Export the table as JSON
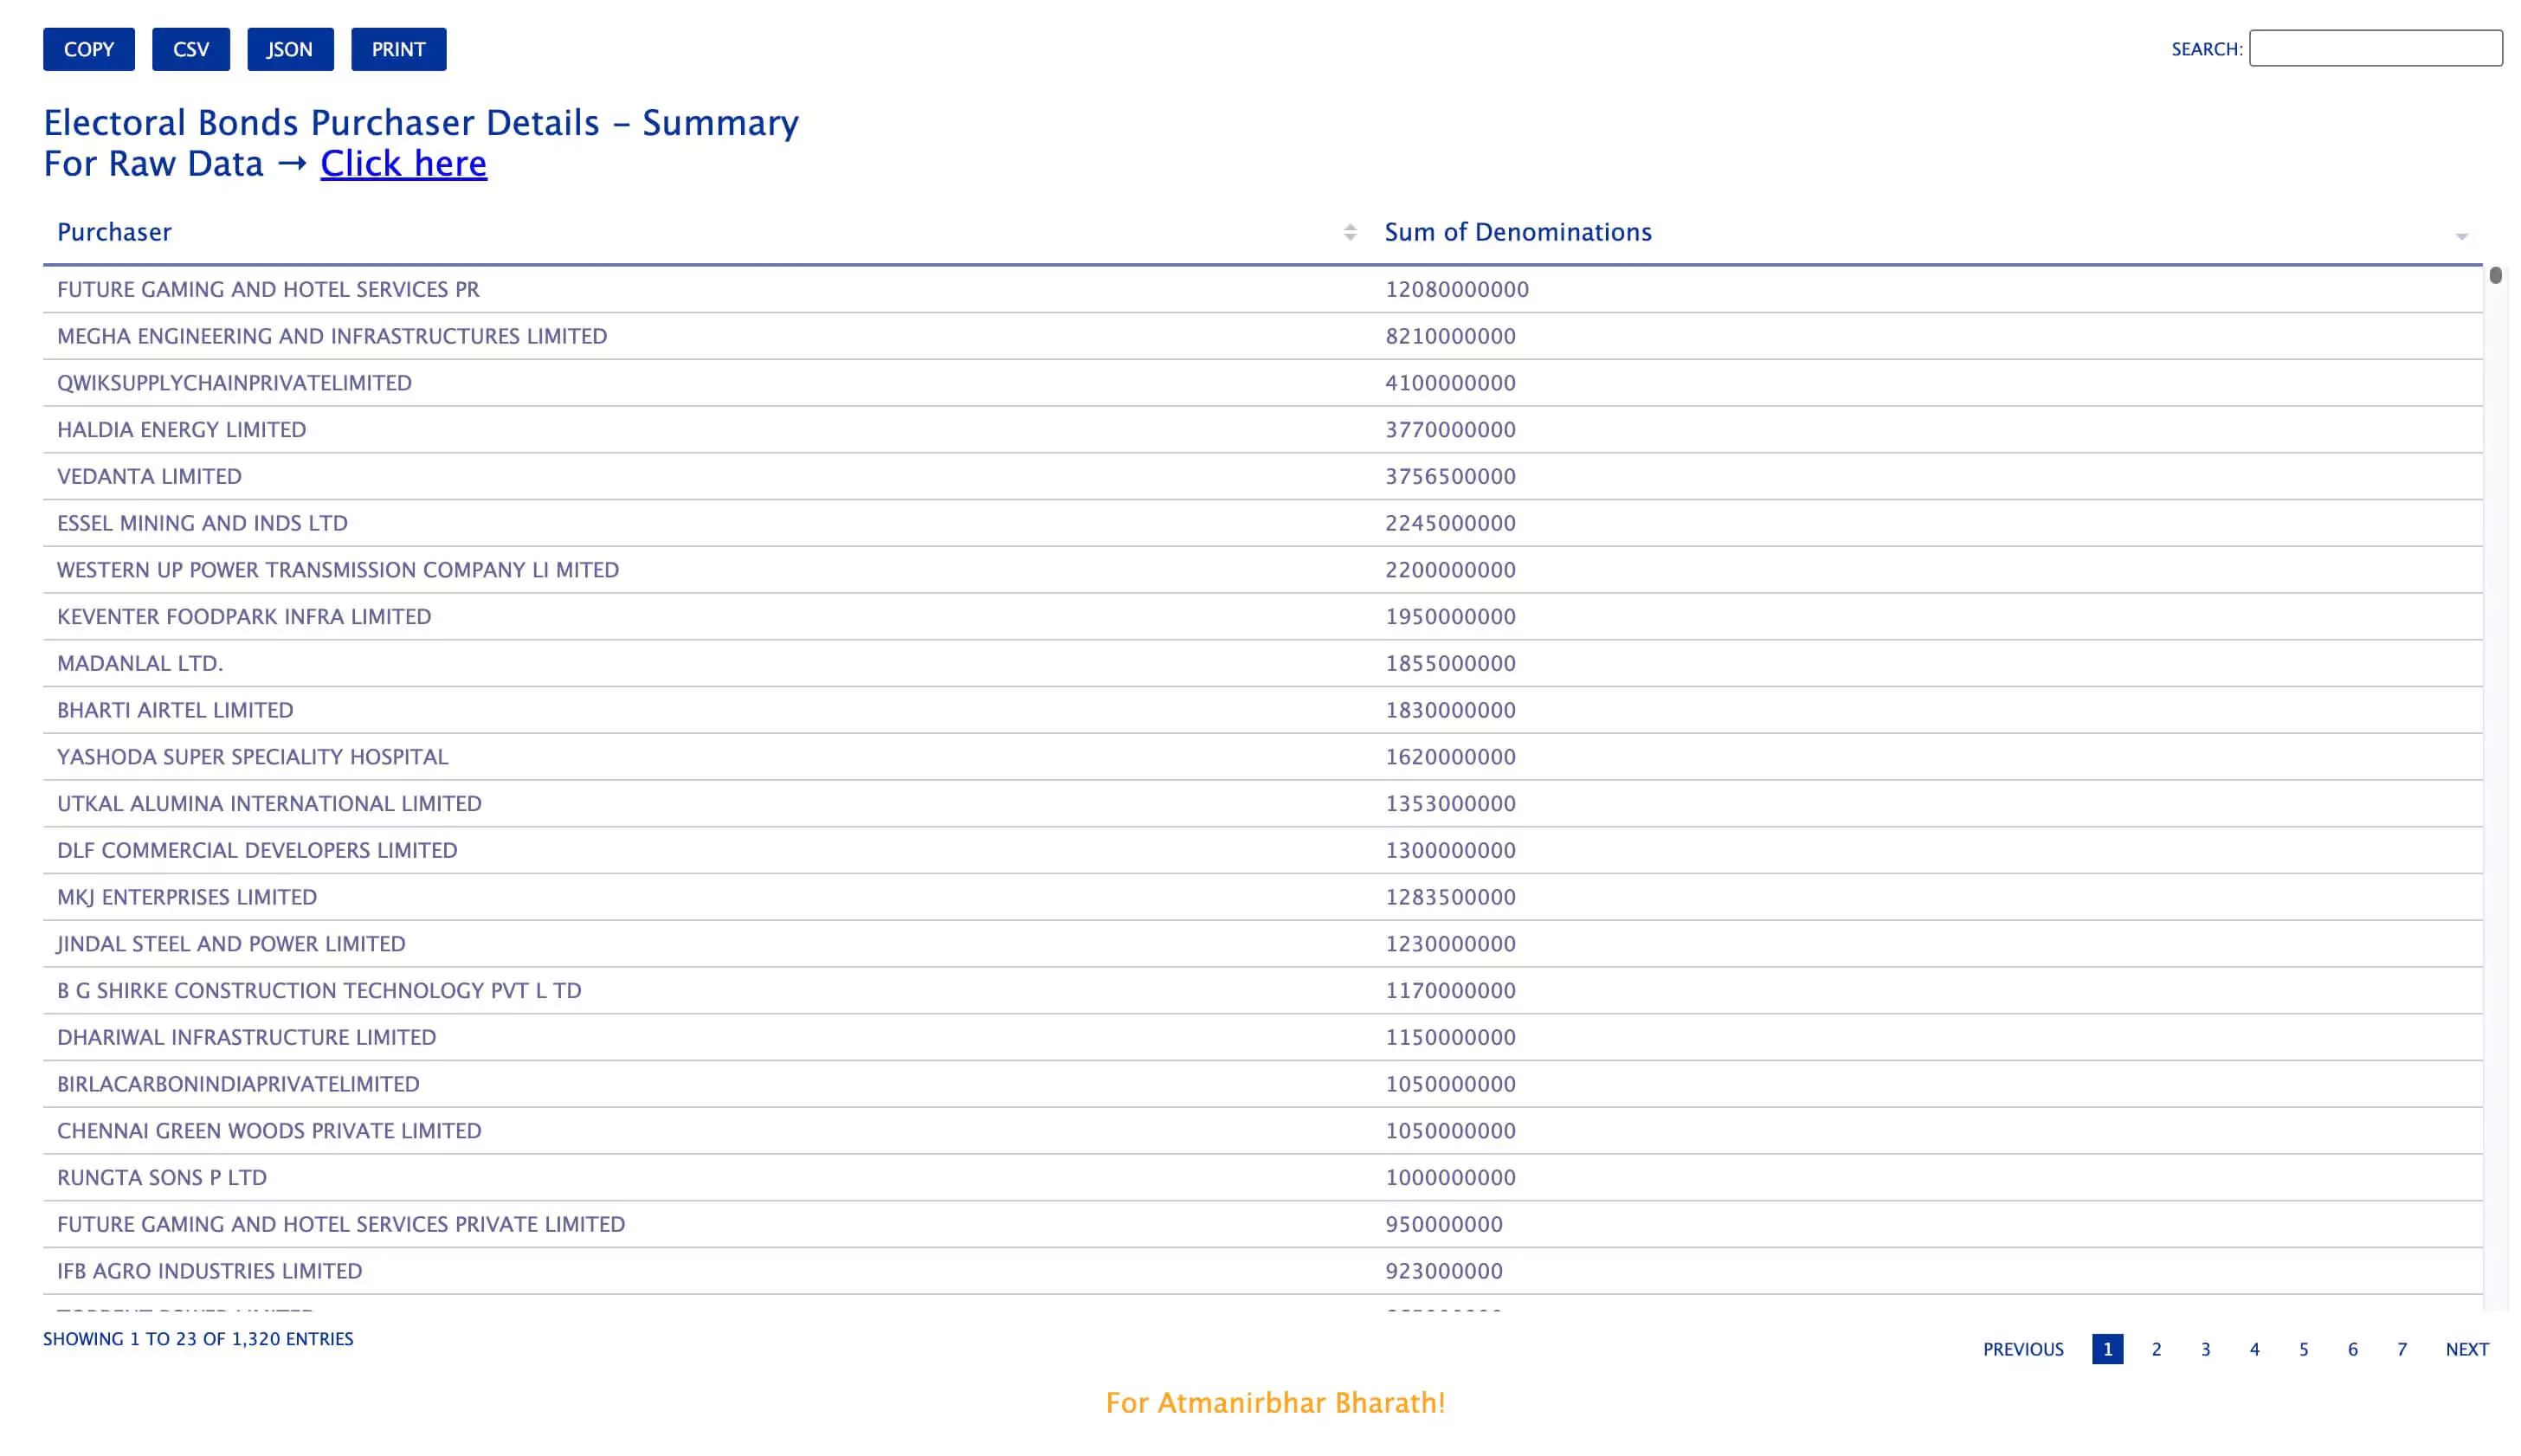This screenshot has width=2521, height=1456. pos(290,49)
